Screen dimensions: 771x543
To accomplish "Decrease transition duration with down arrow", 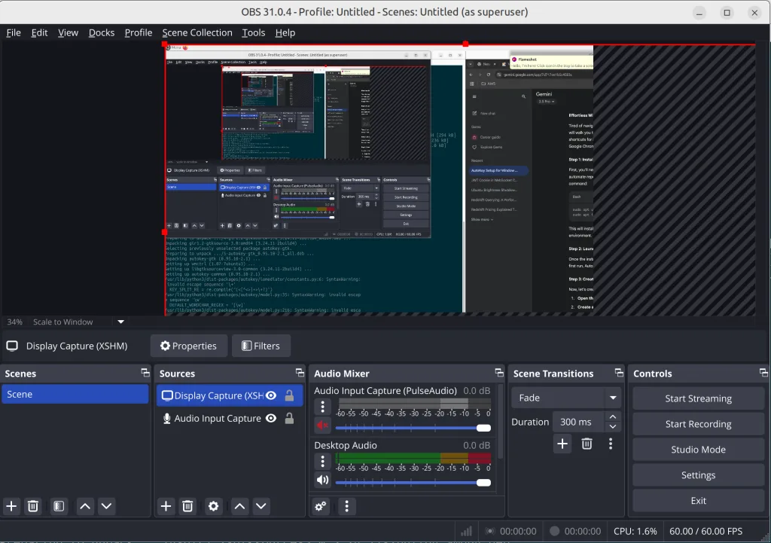I will pyautogui.click(x=613, y=427).
